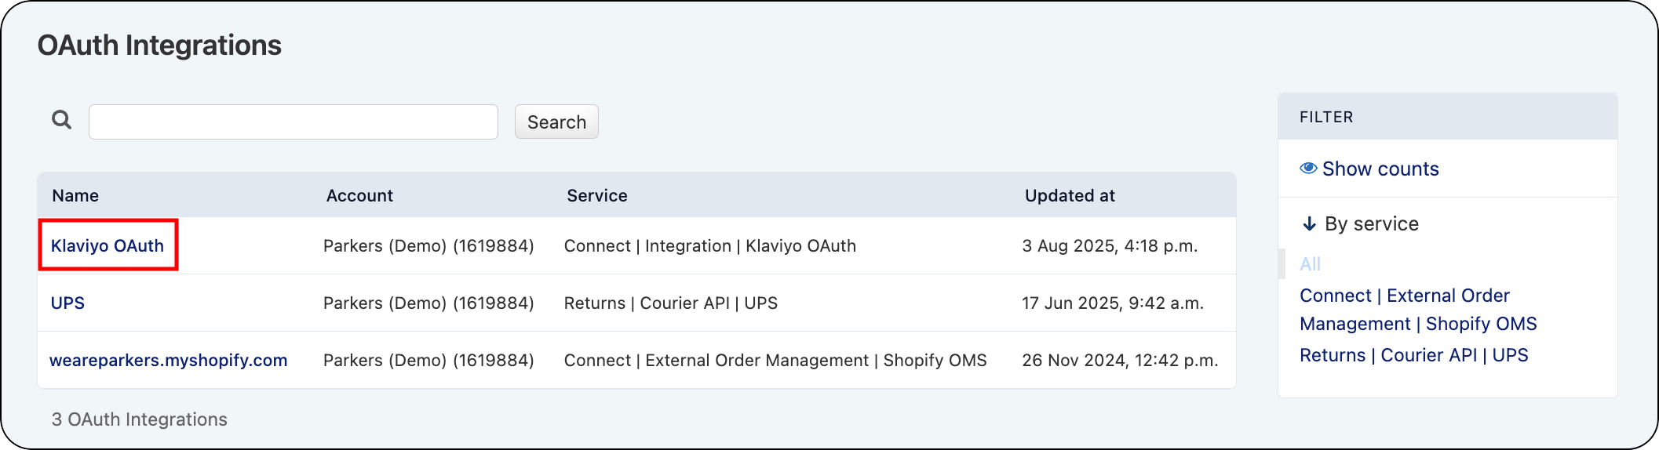
Task: Collapse the By service filter section
Action: pos(1371,223)
